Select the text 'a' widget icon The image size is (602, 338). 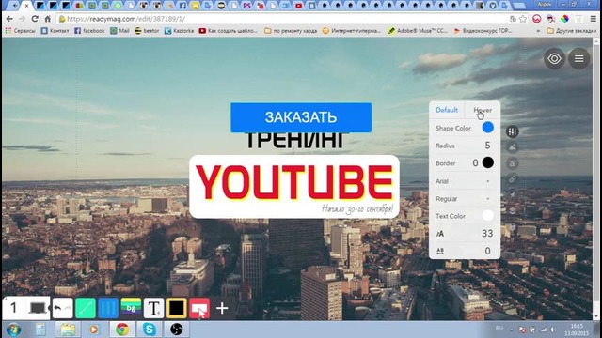pyautogui.click(x=512, y=163)
